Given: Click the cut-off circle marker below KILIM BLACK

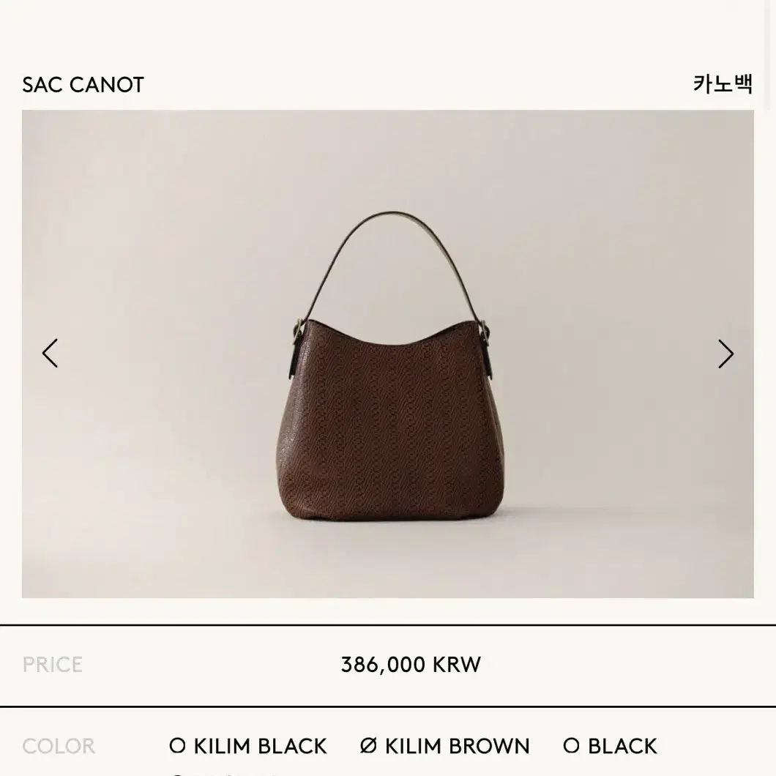Looking at the screenshot, I should (177, 774).
